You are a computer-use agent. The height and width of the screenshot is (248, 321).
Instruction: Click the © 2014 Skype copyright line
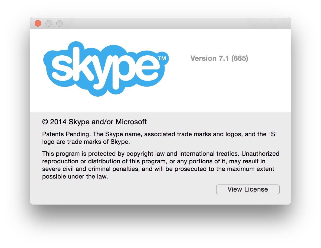[x=94, y=122]
